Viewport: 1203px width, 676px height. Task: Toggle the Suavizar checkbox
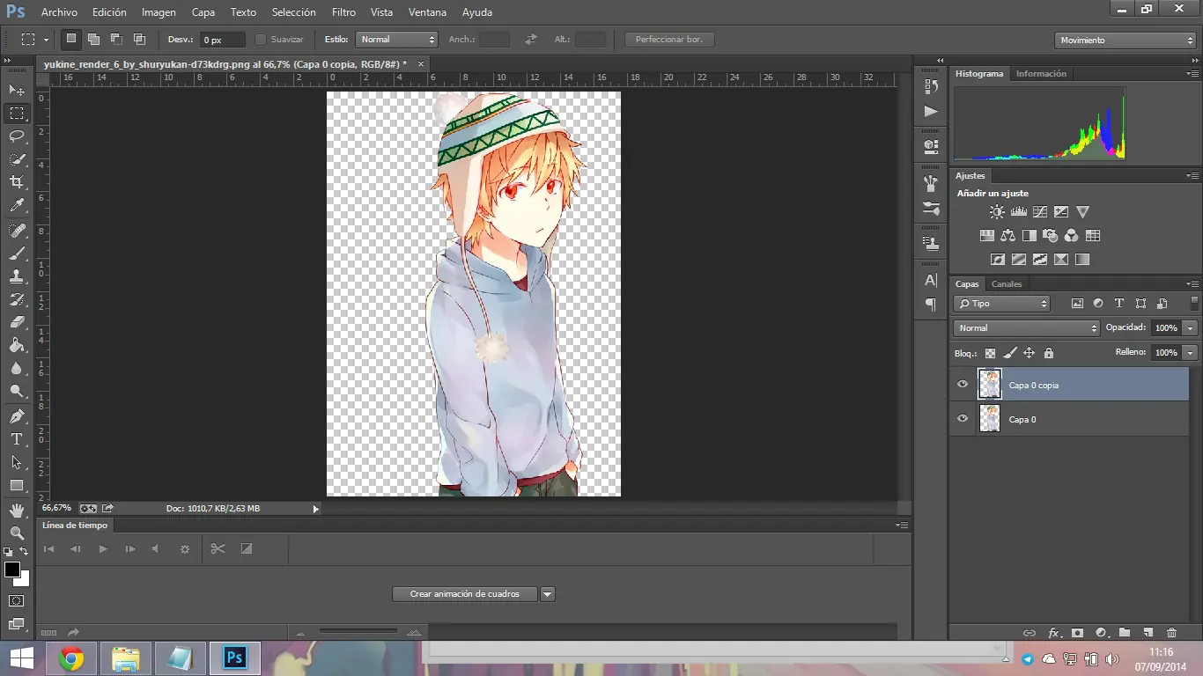coord(261,40)
